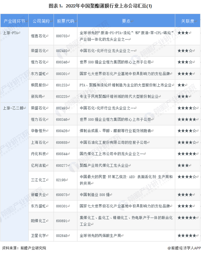
Task: Click stock code 002648
Action: coord(62,236)
